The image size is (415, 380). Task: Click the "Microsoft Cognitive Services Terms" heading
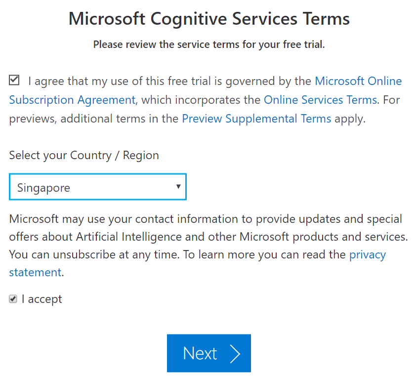[x=209, y=19]
